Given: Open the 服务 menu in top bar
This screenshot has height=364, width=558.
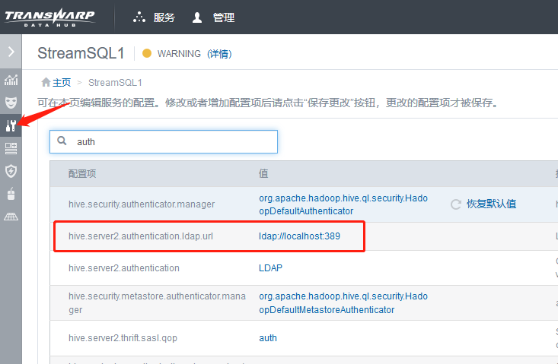Looking at the screenshot, I should 154,17.
